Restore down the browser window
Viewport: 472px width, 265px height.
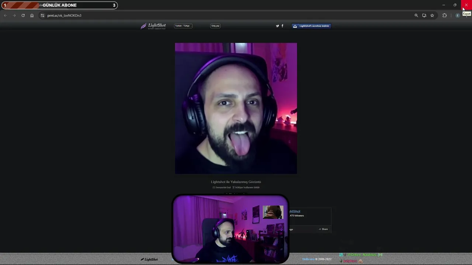[455, 5]
